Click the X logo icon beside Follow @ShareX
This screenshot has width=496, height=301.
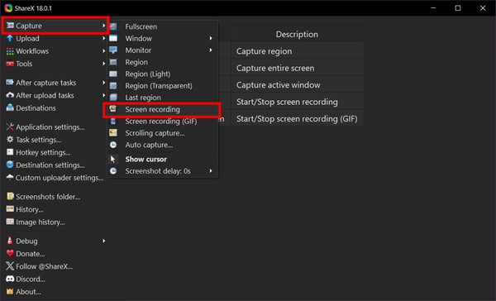click(x=10, y=266)
